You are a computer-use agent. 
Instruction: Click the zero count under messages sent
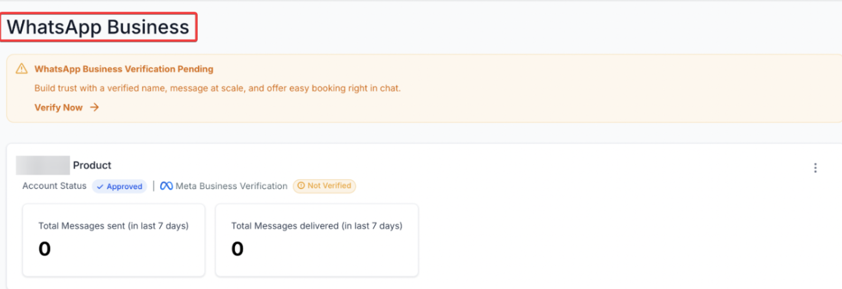(x=44, y=249)
